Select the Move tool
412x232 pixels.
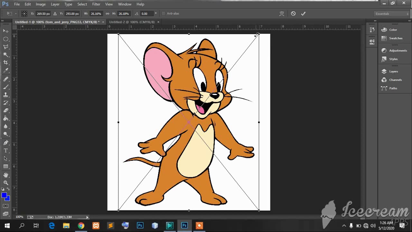tap(6, 31)
